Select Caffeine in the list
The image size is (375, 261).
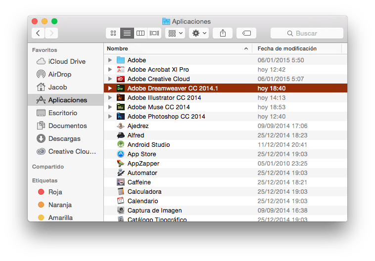pos(226,182)
